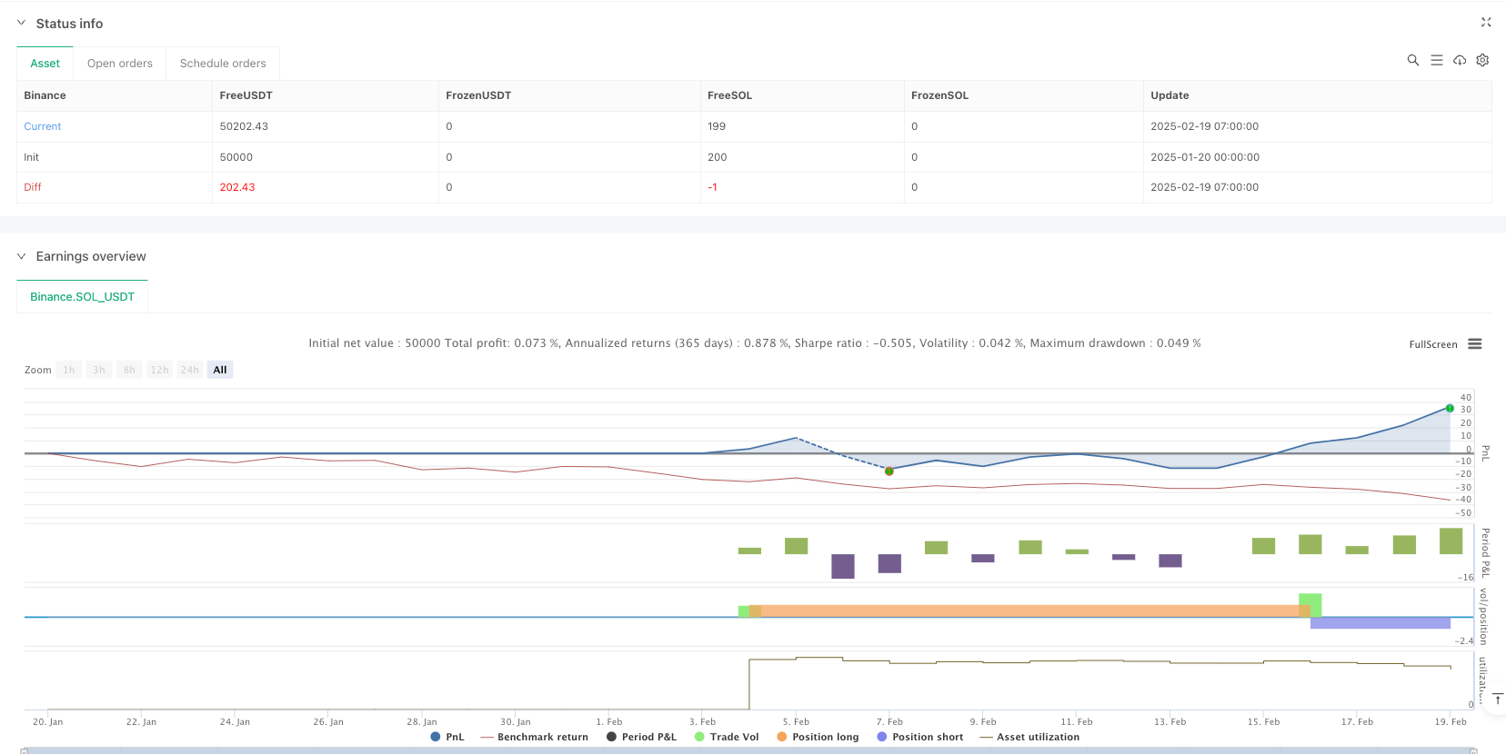Click the green marker on PnL line end
This screenshot has height=754, width=1506.
pos(1450,409)
